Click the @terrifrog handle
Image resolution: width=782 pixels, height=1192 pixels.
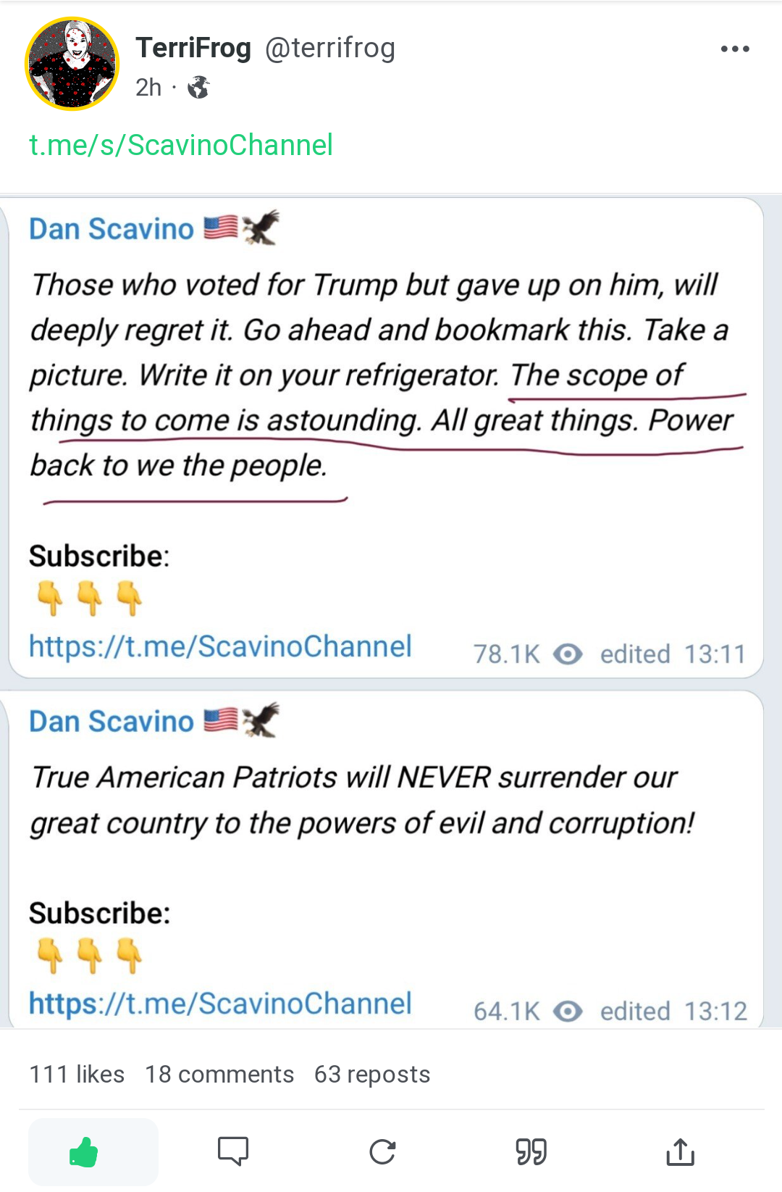(x=330, y=49)
